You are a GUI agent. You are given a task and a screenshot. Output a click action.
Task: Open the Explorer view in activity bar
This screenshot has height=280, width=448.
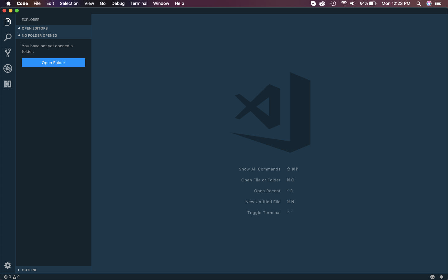click(8, 22)
